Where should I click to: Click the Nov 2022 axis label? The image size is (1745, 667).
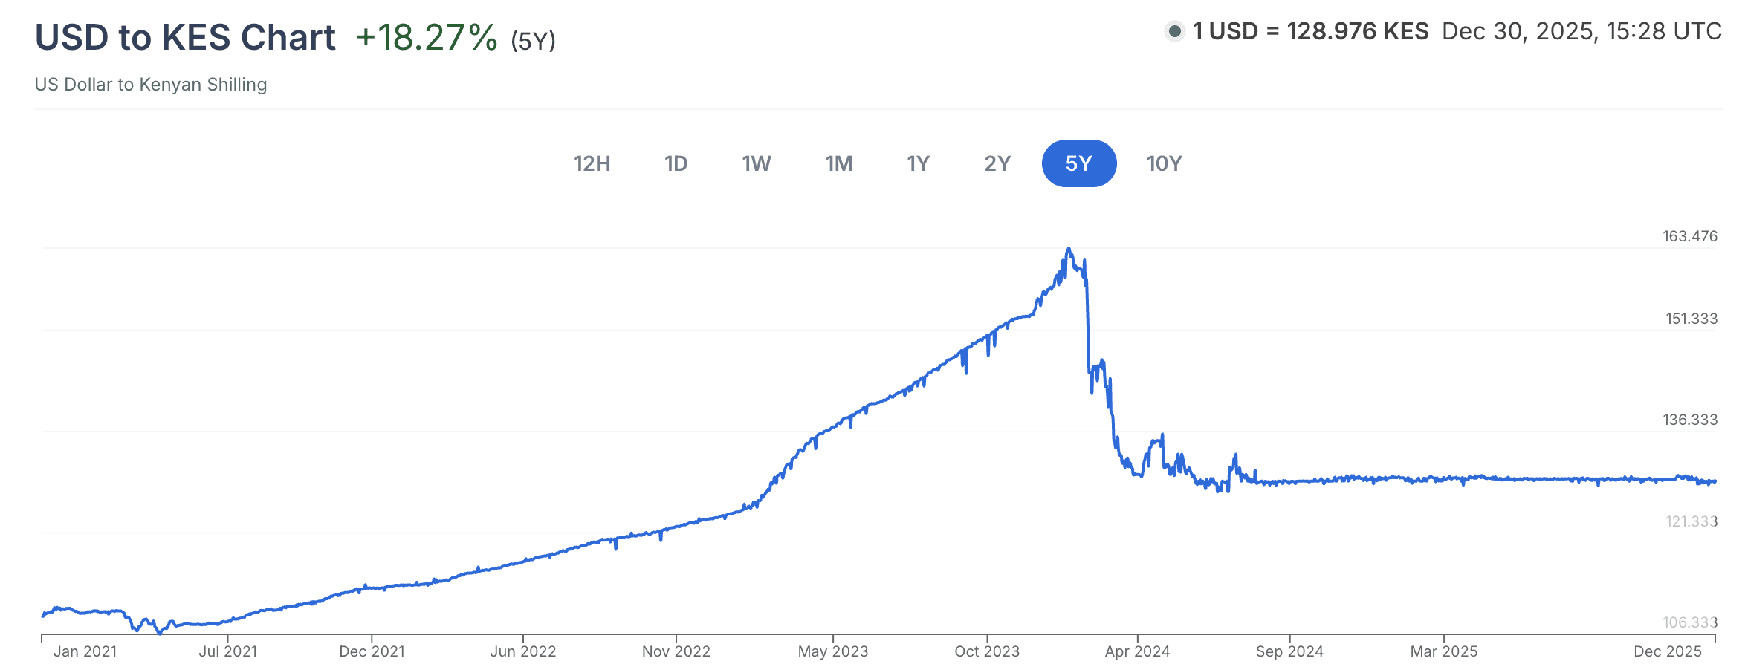click(676, 651)
